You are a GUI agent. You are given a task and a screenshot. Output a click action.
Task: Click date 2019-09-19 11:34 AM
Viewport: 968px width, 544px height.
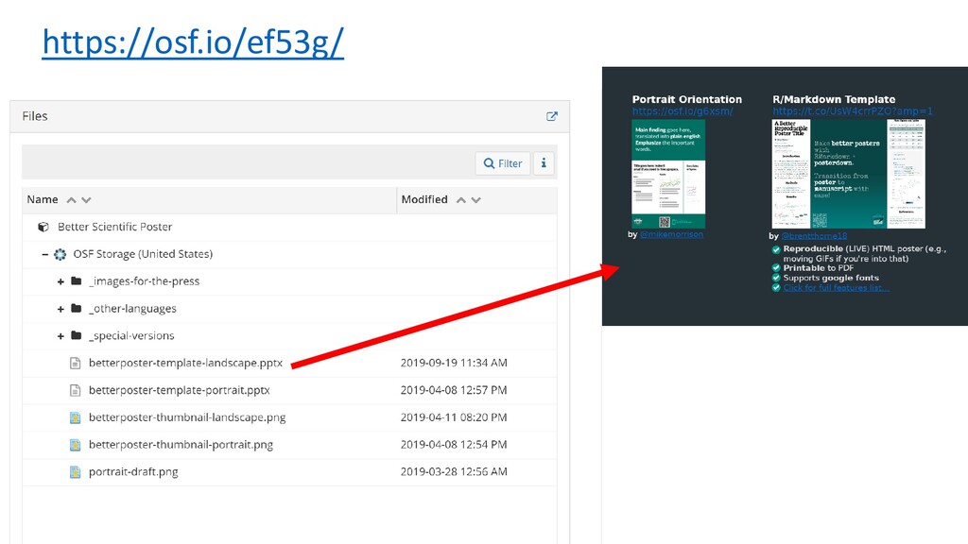click(x=454, y=363)
